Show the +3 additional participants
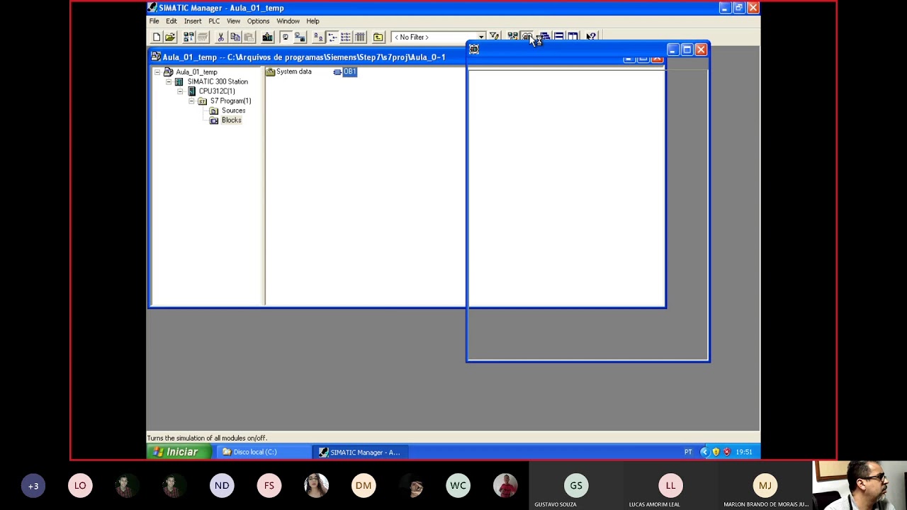This screenshot has width=907, height=510. pyautogui.click(x=33, y=486)
